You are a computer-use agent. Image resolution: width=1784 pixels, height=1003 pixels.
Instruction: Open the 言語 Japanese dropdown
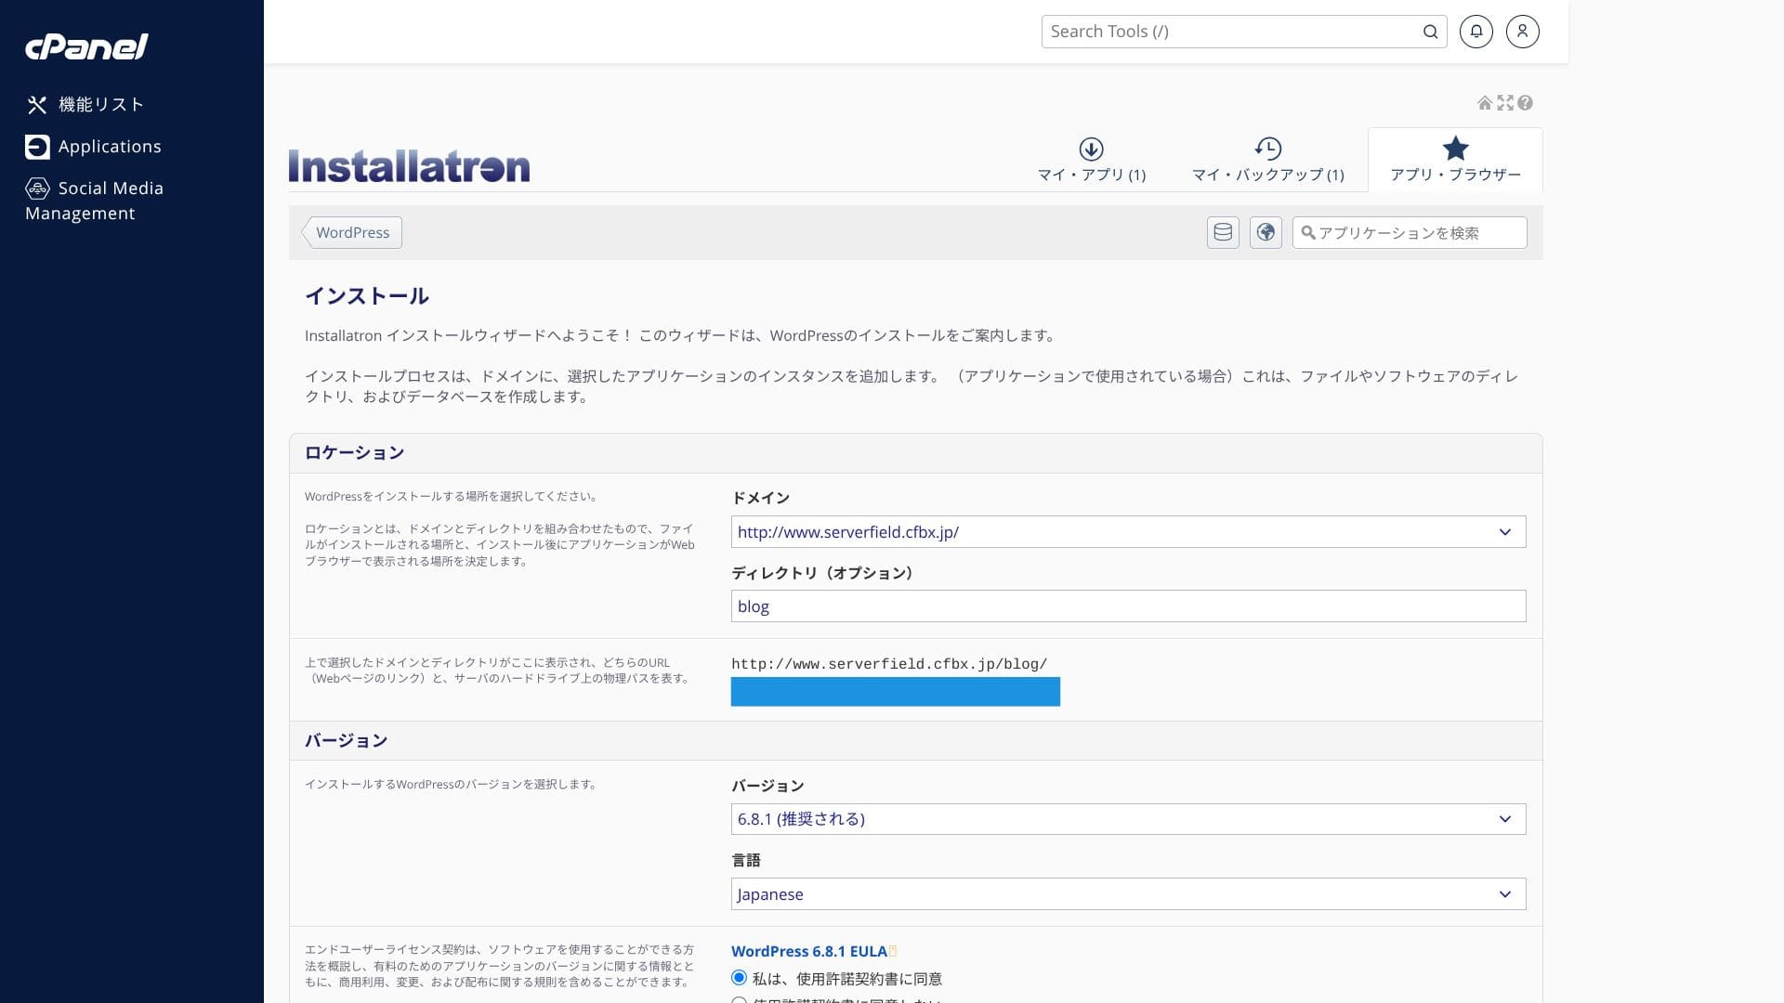[x=1128, y=894]
